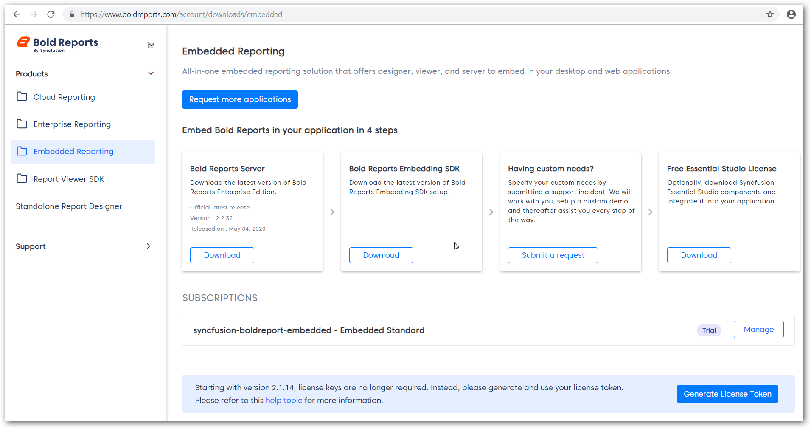This screenshot has width=811, height=429.
Task: Open the help topic link
Action: tap(284, 401)
